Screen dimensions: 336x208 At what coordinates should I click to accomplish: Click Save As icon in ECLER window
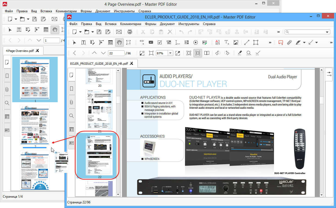point(108,32)
